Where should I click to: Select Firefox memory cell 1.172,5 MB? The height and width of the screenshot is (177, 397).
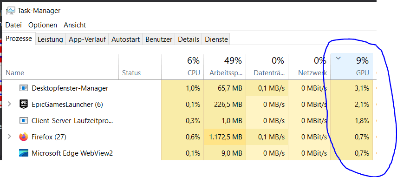225,137
